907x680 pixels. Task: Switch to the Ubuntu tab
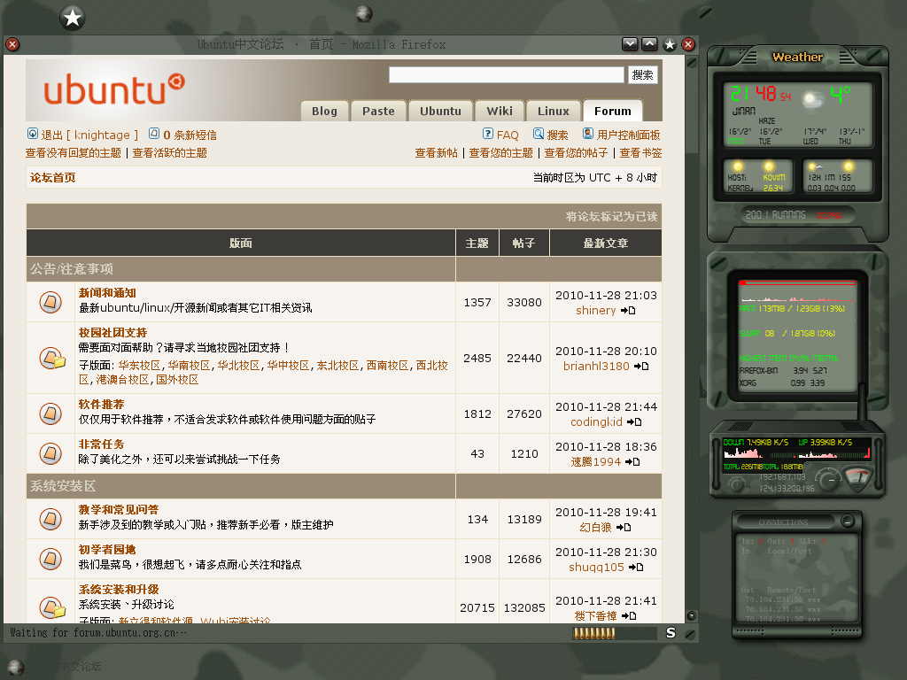point(441,111)
